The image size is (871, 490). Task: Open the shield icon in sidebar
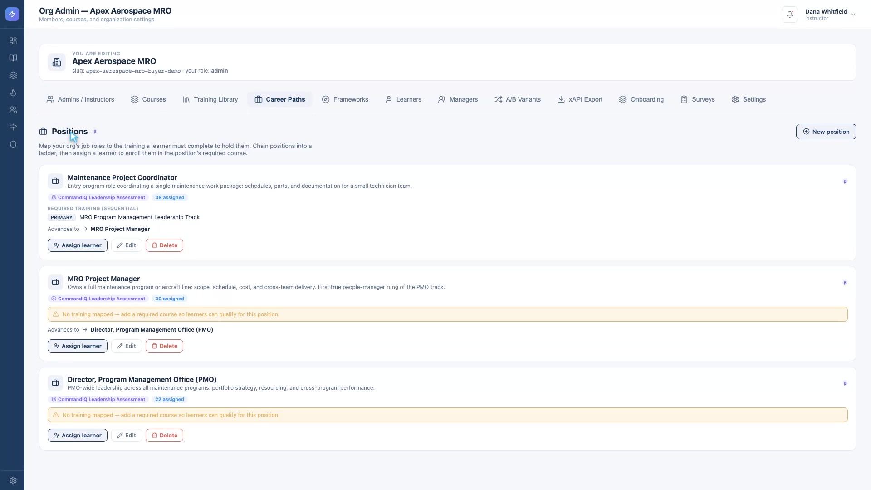[x=13, y=144]
